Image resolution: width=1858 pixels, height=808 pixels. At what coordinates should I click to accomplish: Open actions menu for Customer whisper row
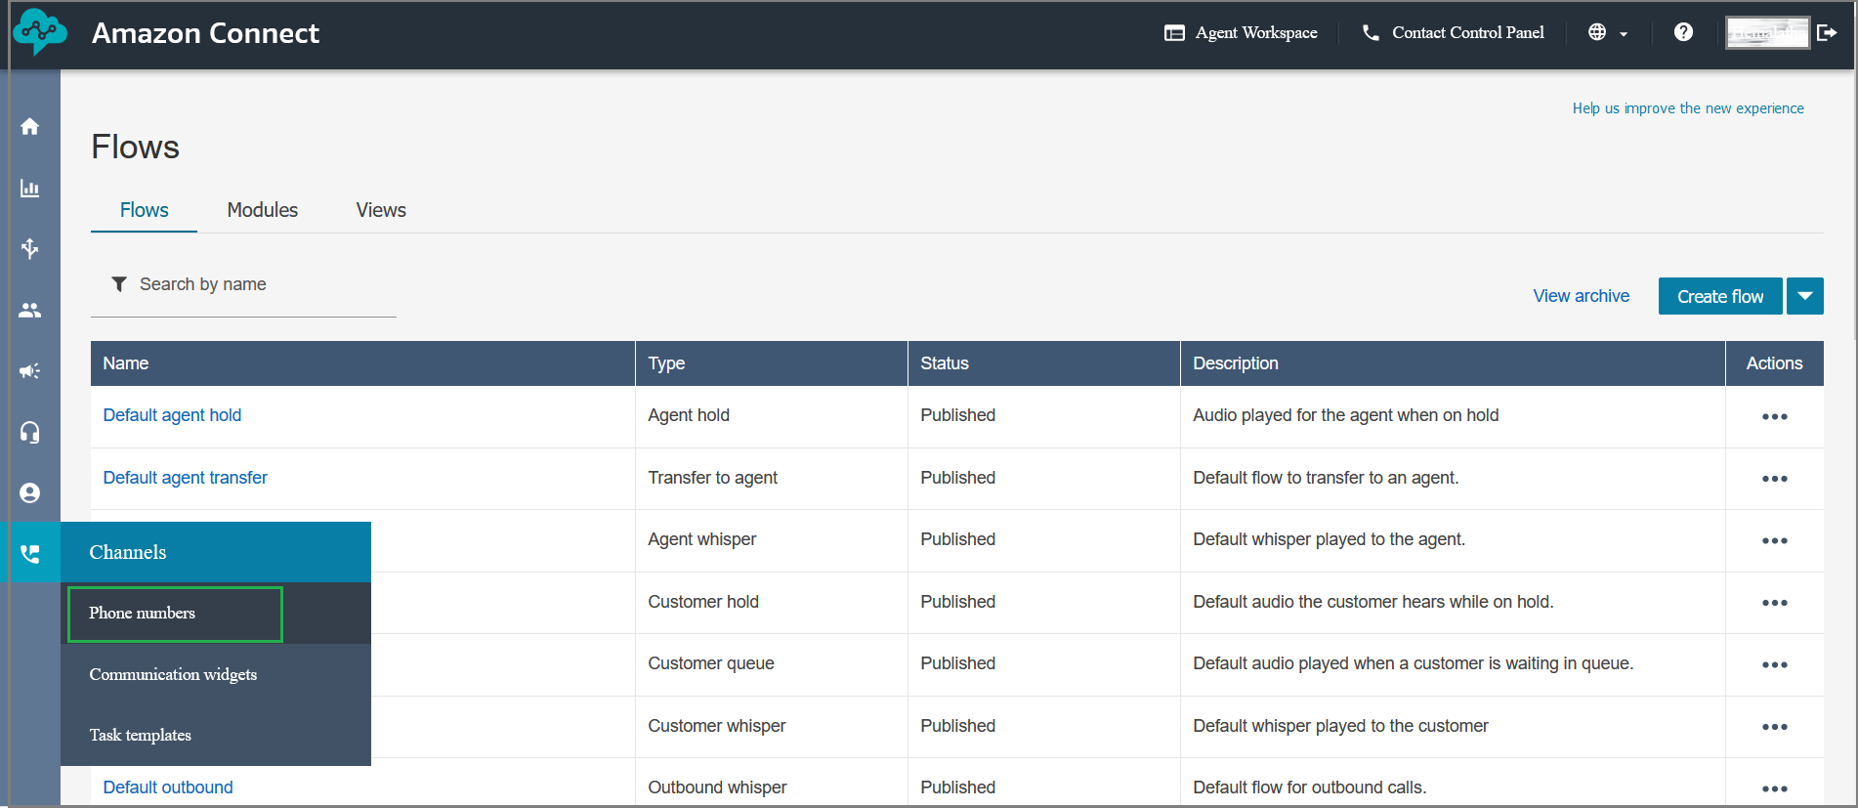pos(1775,727)
